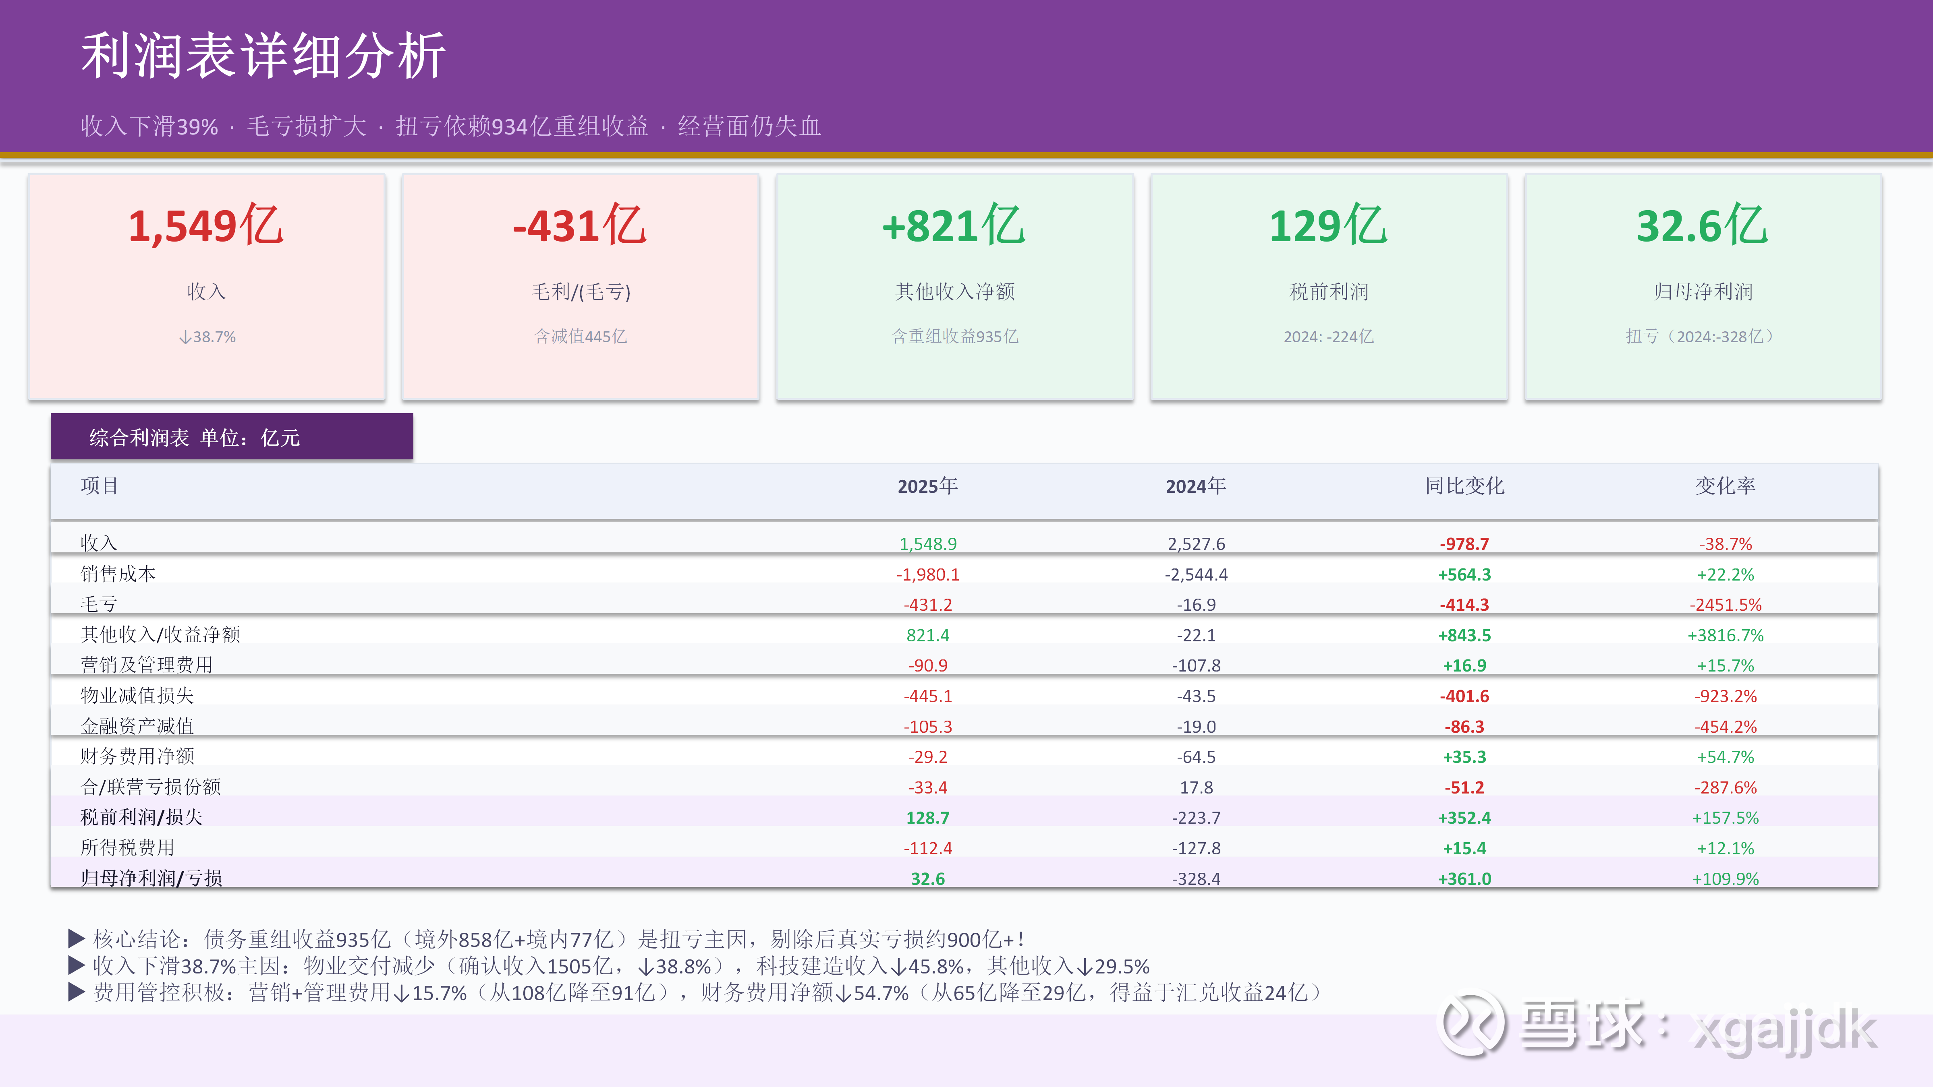Image resolution: width=1933 pixels, height=1087 pixels.
Task: Select the -431亿 gross loss card
Action: pyautogui.click(x=580, y=286)
